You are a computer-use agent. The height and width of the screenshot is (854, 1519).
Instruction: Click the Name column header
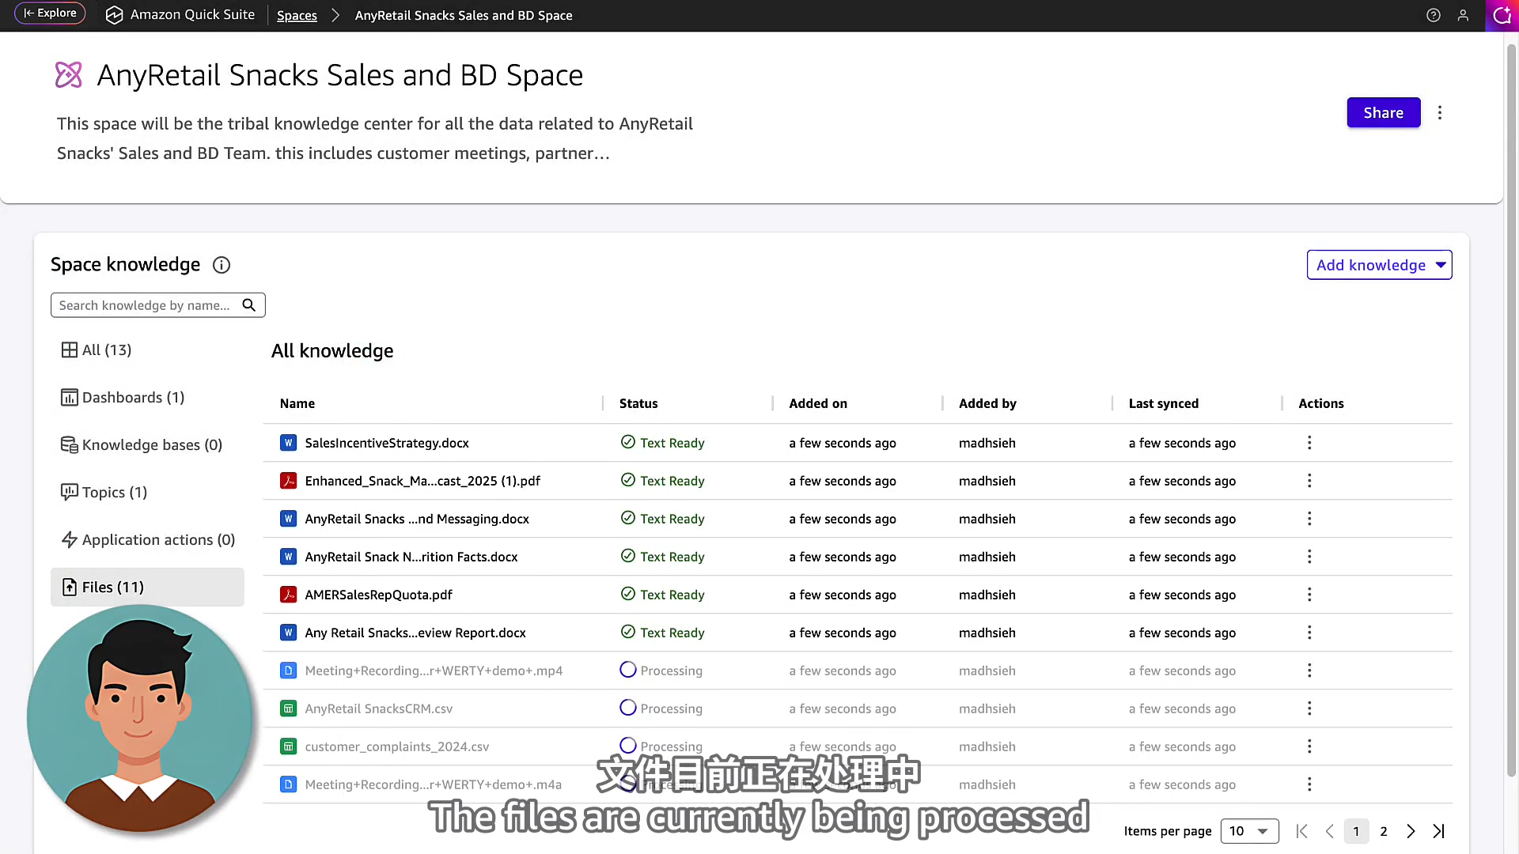[297, 403]
